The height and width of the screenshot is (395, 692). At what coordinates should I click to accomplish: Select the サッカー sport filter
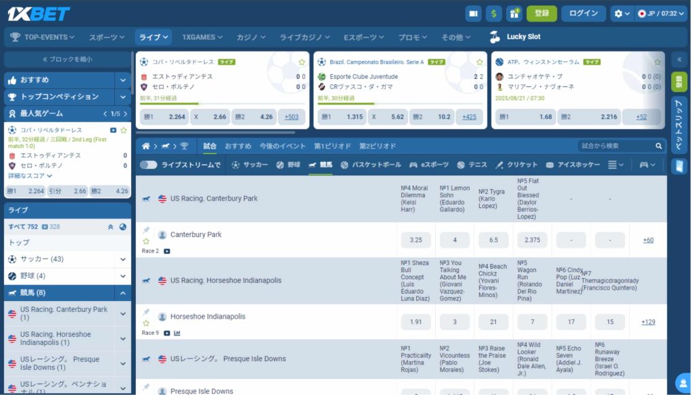point(250,165)
